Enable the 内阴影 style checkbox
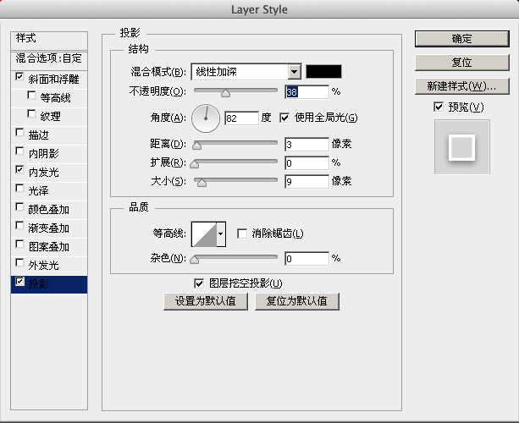 (x=19, y=151)
